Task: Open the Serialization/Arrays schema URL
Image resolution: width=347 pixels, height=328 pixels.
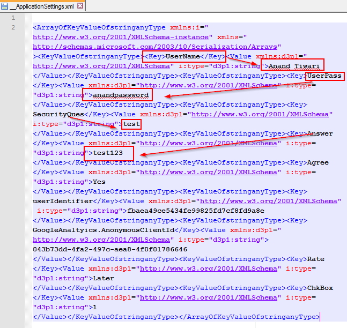Action: (155, 47)
